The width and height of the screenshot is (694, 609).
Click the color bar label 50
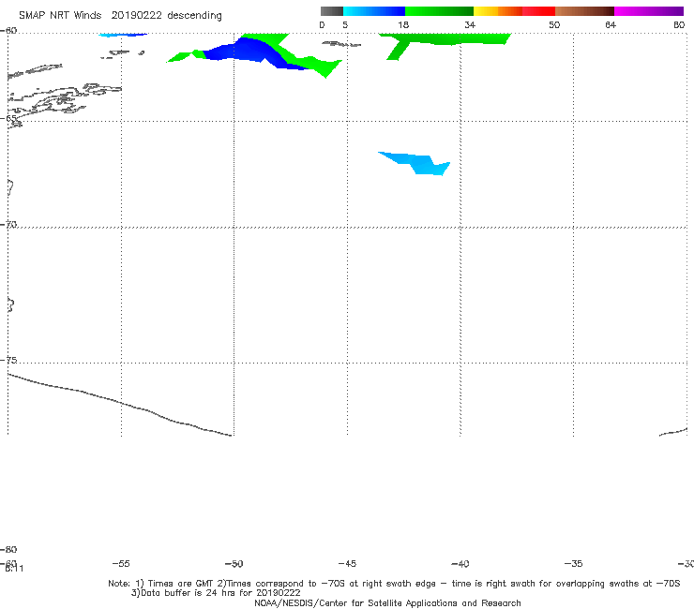pos(554,24)
